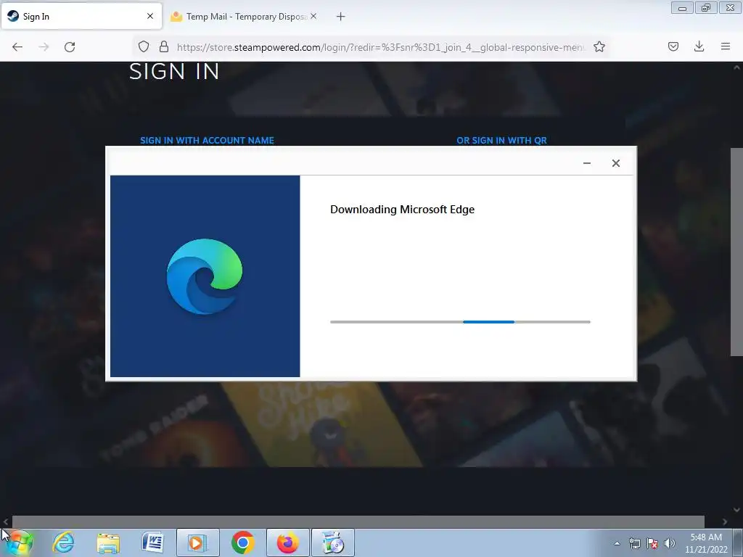
Task: Open Windows Explorer folder from taskbar
Action: (108, 542)
